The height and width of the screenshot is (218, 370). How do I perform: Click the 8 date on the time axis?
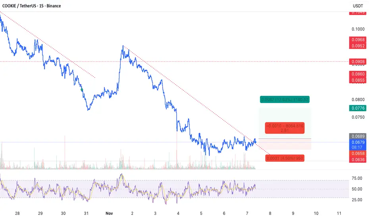[x=270, y=213]
